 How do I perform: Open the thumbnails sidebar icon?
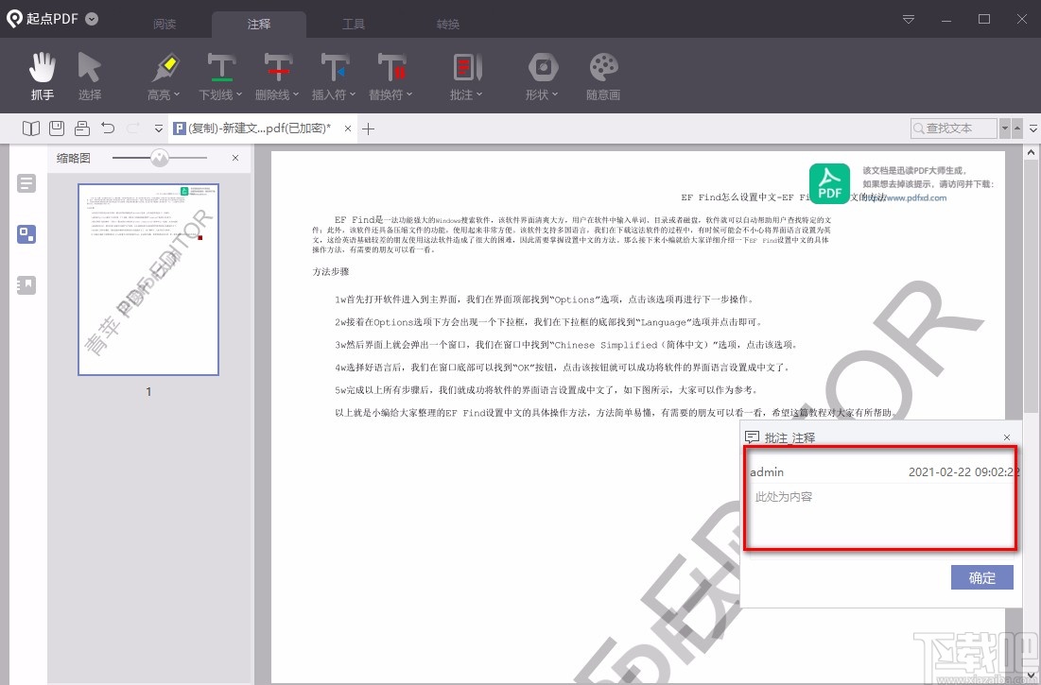coord(26,234)
